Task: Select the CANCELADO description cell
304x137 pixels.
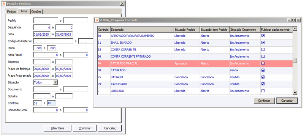Action: point(142,84)
